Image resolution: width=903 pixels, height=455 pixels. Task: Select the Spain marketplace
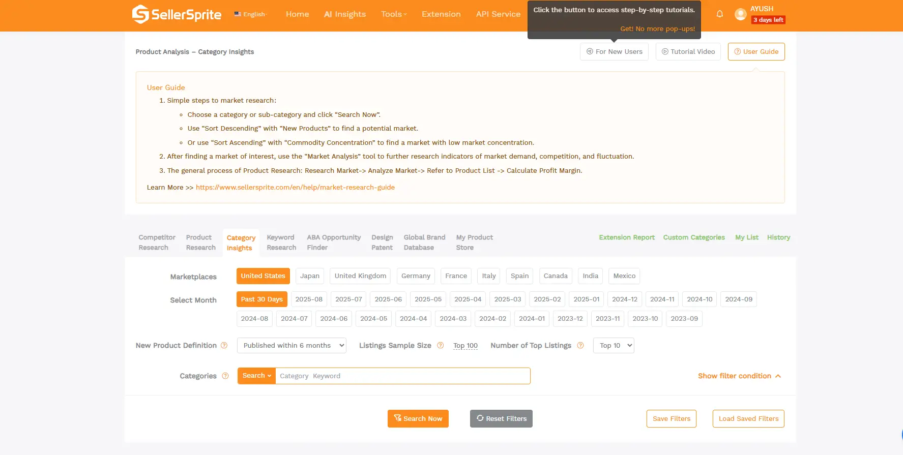click(x=519, y=276)
